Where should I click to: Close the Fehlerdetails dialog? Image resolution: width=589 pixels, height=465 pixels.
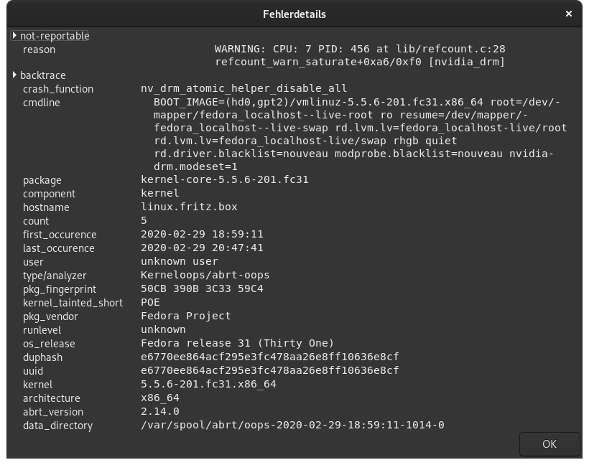point(569,14)
